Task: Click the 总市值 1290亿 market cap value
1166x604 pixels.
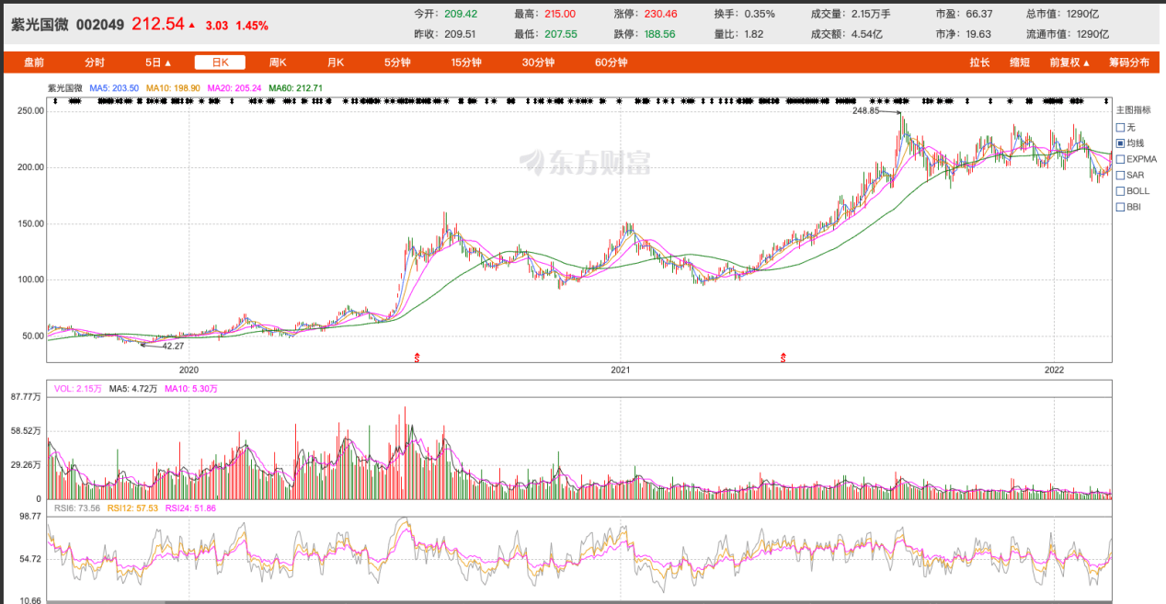Action: [x=1080, y=14]
